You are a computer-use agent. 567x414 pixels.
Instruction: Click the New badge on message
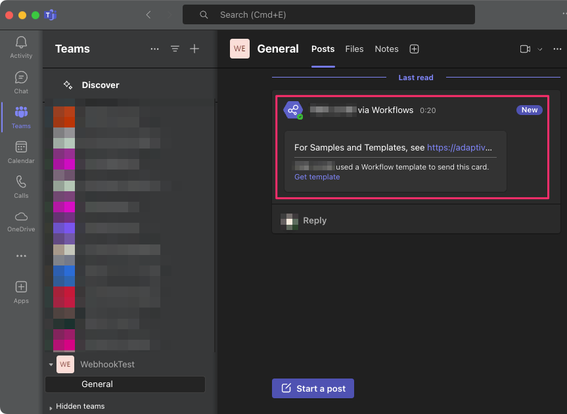coord(530,110)
